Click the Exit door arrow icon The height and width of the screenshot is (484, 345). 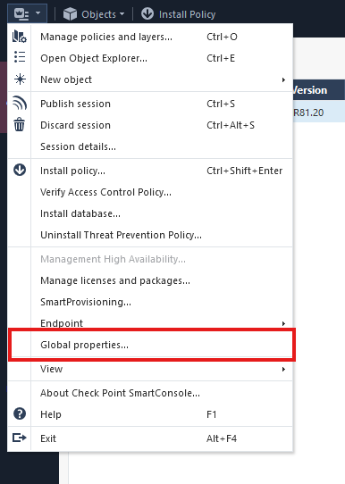pos(19,438)
